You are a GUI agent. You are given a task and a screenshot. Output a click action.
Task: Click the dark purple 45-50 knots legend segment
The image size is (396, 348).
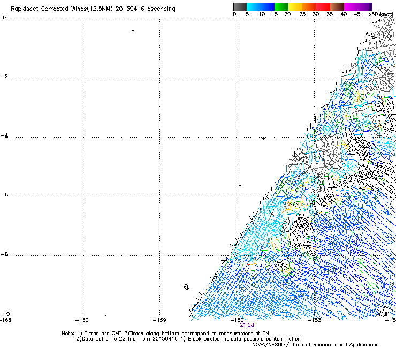(365, 6)
